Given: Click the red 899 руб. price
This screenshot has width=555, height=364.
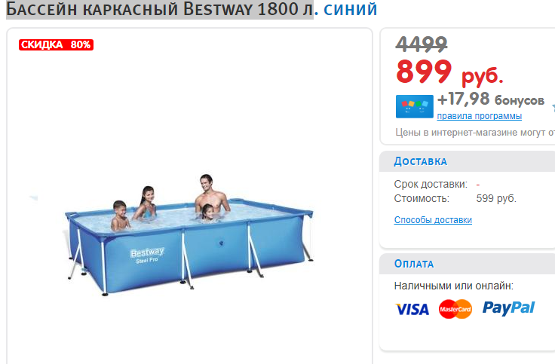Looking at the screenshot, I should pos(449,72).
